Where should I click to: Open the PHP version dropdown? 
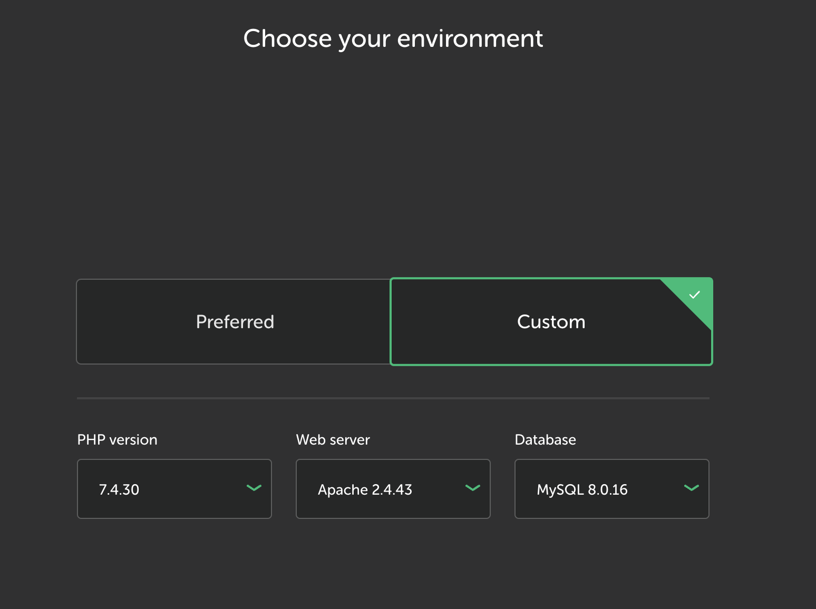pyautogui.click(x=174, y=489)
